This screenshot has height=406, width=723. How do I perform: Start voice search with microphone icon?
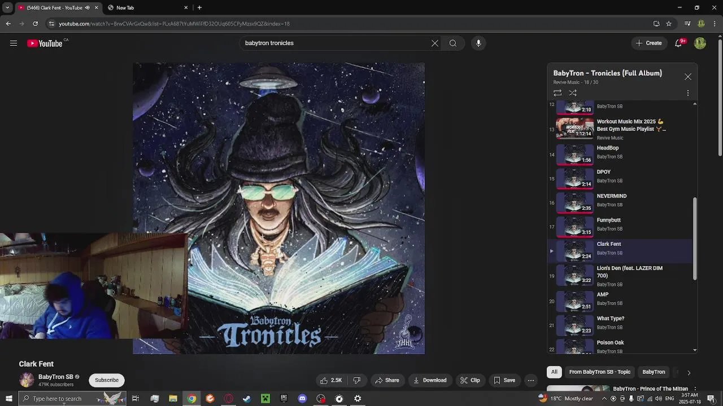[478, 43]
